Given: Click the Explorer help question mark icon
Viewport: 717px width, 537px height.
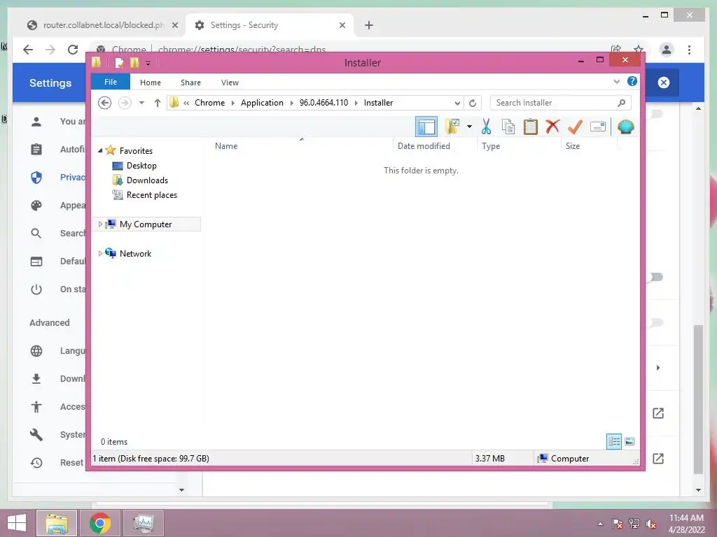Looking at the screenshot, I should pos(632,81).
